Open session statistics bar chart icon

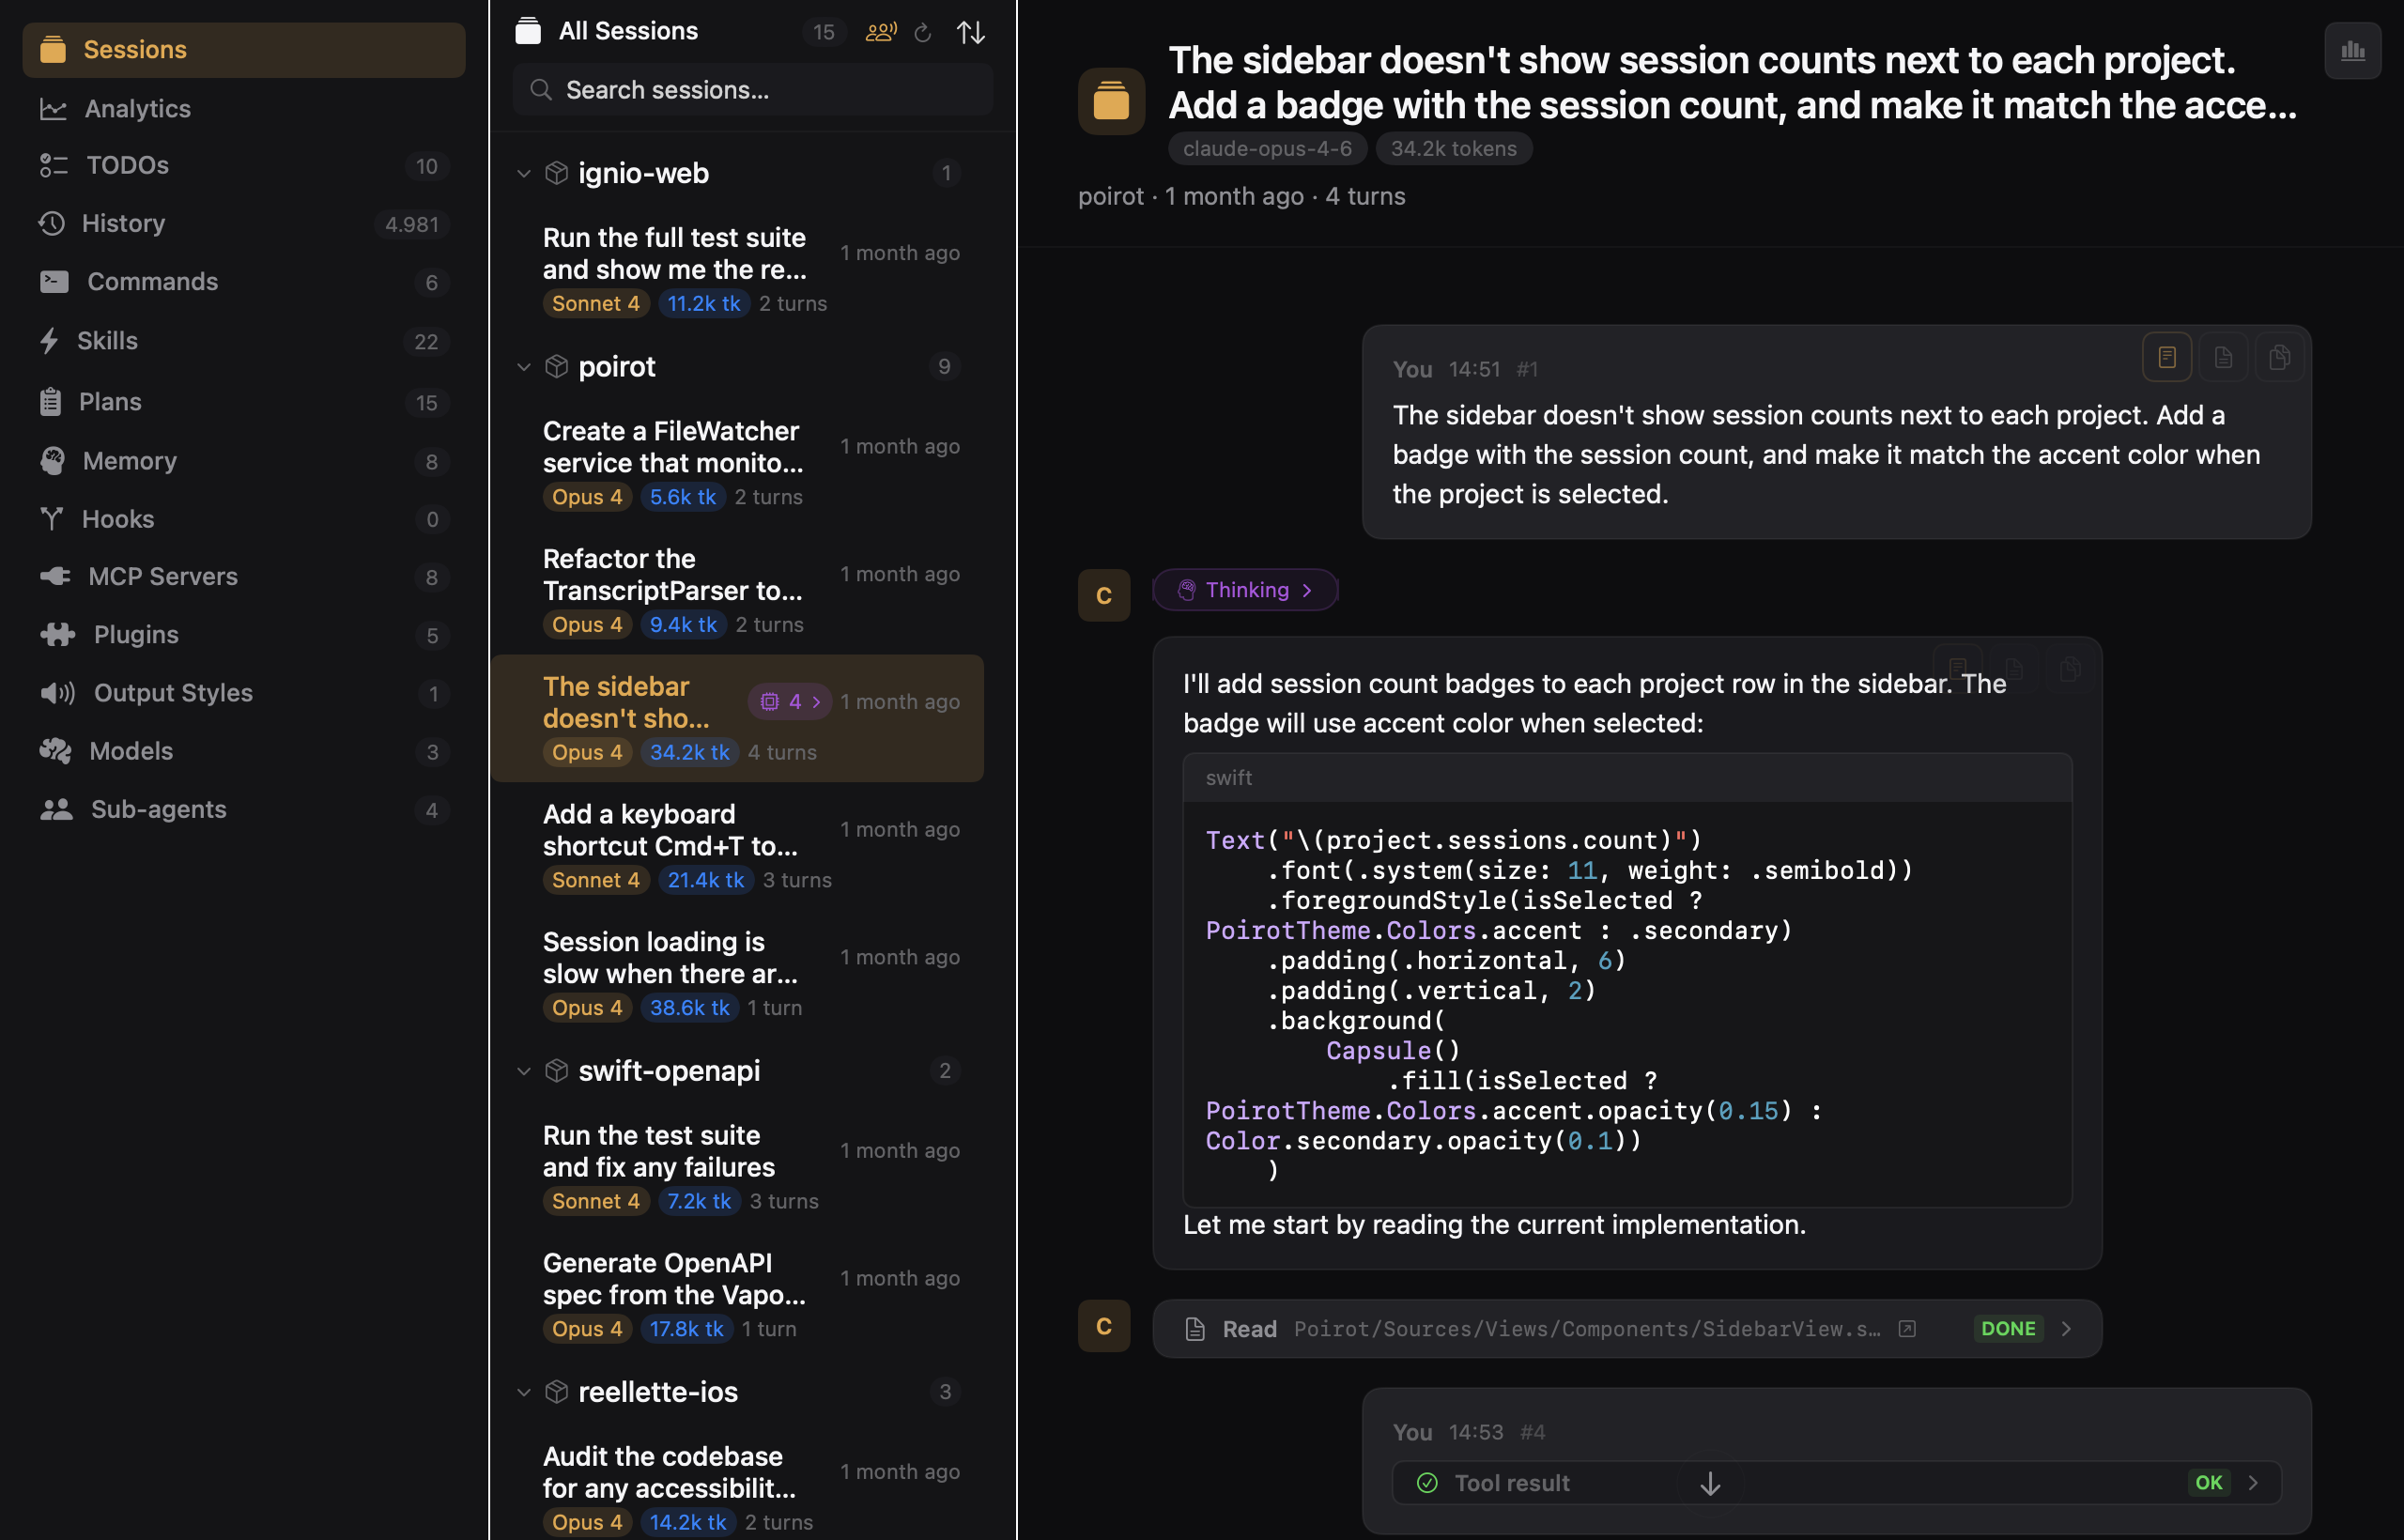pos(2352,50)
